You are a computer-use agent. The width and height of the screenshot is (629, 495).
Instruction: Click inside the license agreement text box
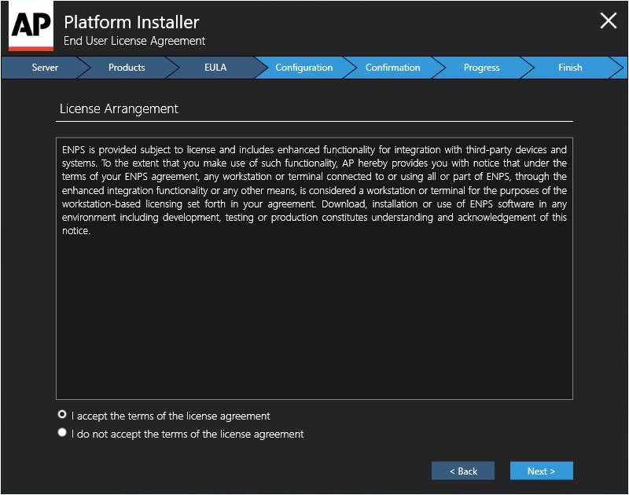point(314,269)
